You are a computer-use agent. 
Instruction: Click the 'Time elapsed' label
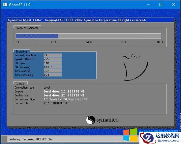[23, 71]
